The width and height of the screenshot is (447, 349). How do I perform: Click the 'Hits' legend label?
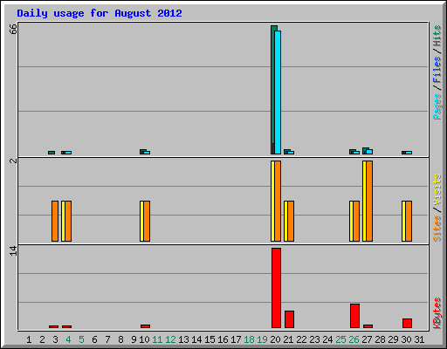tap(437, 36)
